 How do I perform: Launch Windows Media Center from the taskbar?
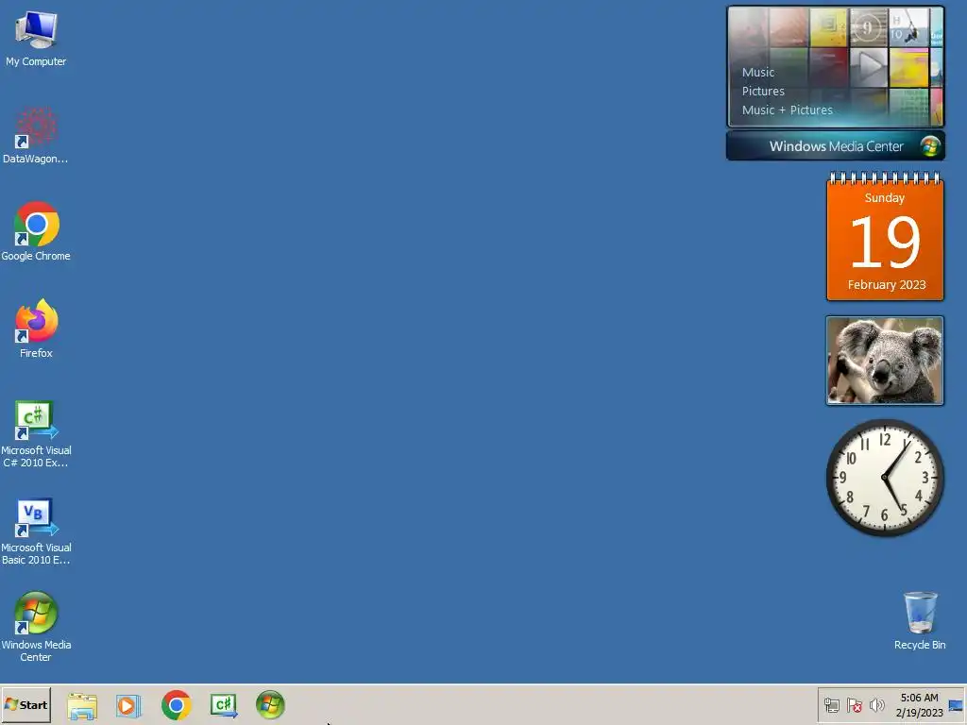click(270, 705)
